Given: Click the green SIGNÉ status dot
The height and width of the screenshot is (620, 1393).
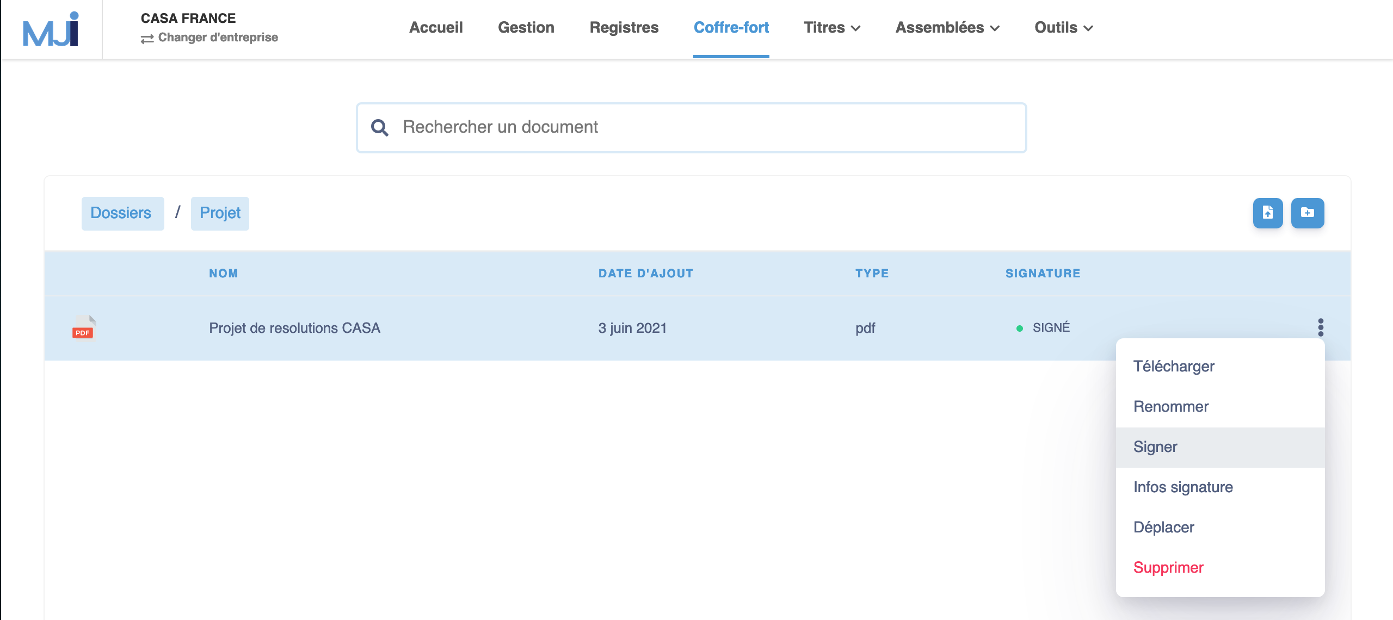Looking at the screenshot, I should click(x=1020, y=328).
